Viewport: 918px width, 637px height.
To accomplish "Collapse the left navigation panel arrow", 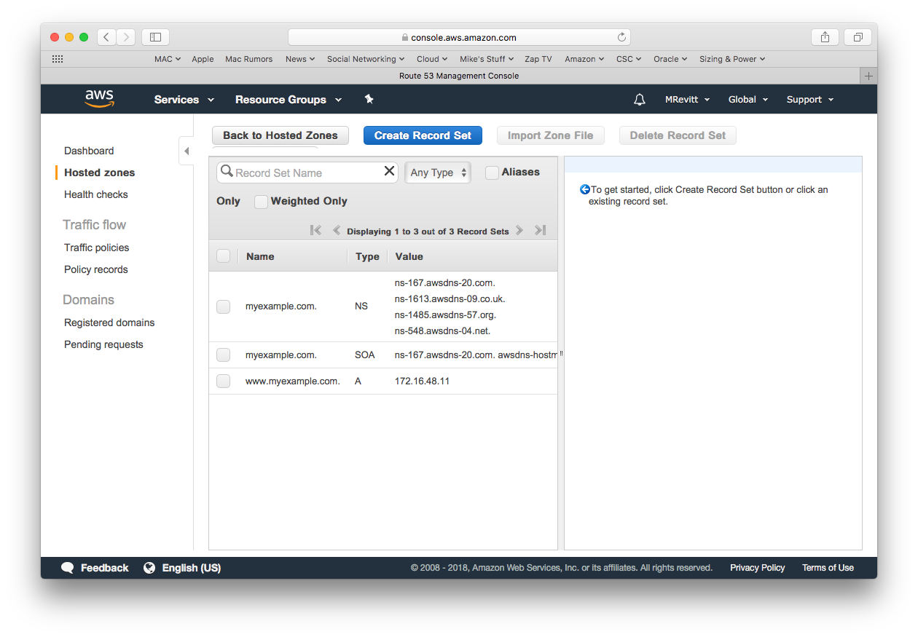I will pos(186,151).
